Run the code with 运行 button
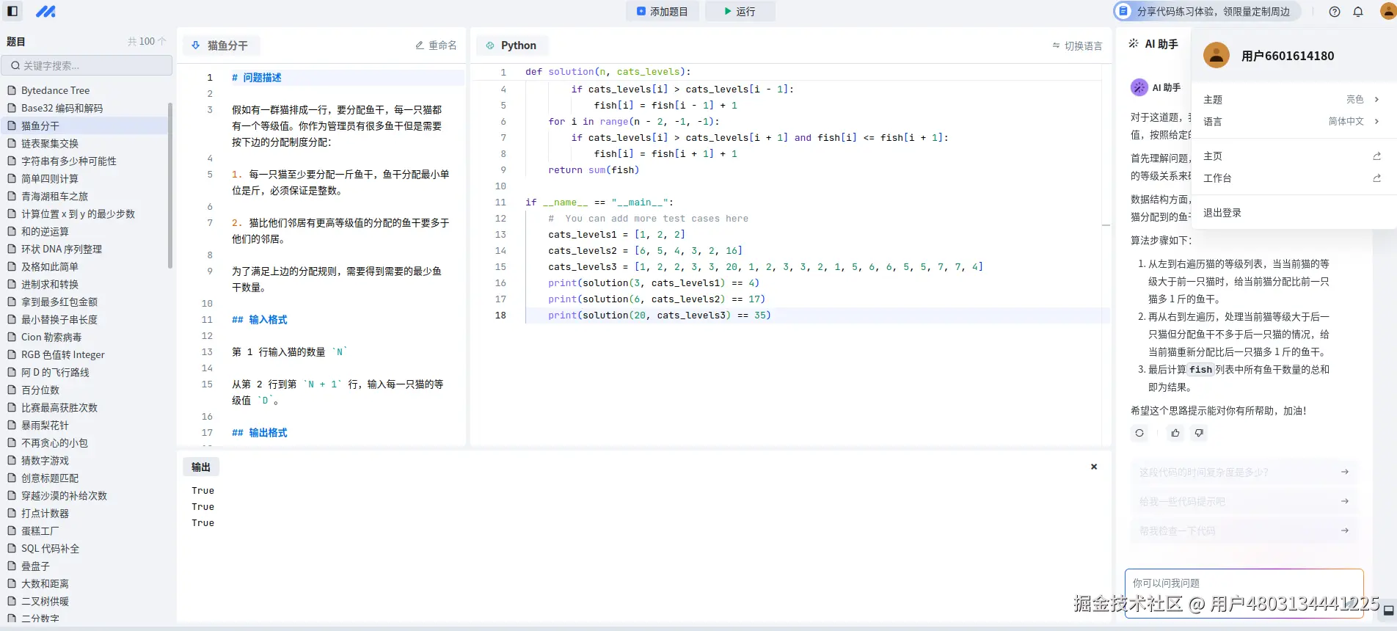The width and height of the screenshot is (1397, 631). click(x=740, y=12)
